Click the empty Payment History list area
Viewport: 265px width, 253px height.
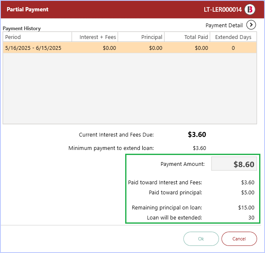coord(130,88)
